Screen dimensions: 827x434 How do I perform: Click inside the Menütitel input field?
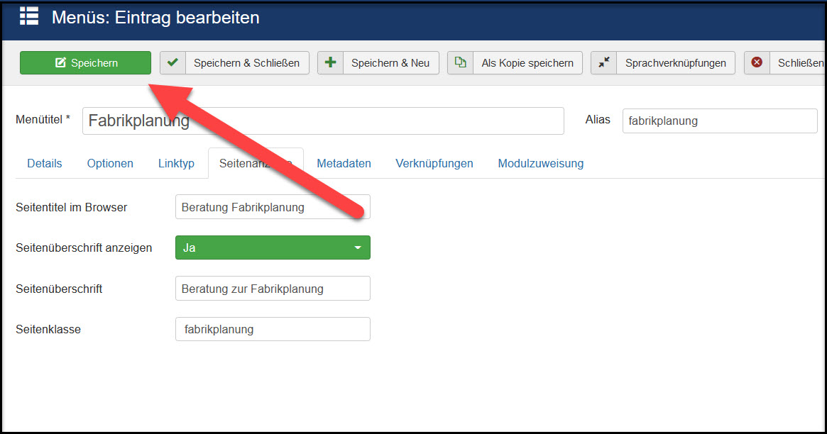[x=284, y=121]
